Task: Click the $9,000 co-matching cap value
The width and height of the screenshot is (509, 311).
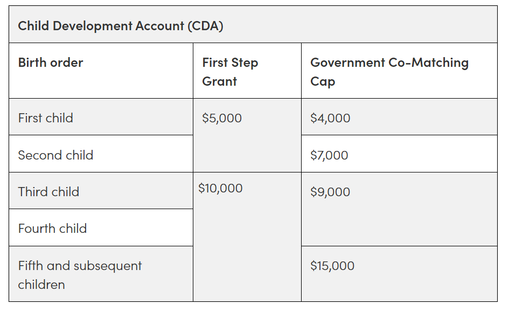Action: 330,192
